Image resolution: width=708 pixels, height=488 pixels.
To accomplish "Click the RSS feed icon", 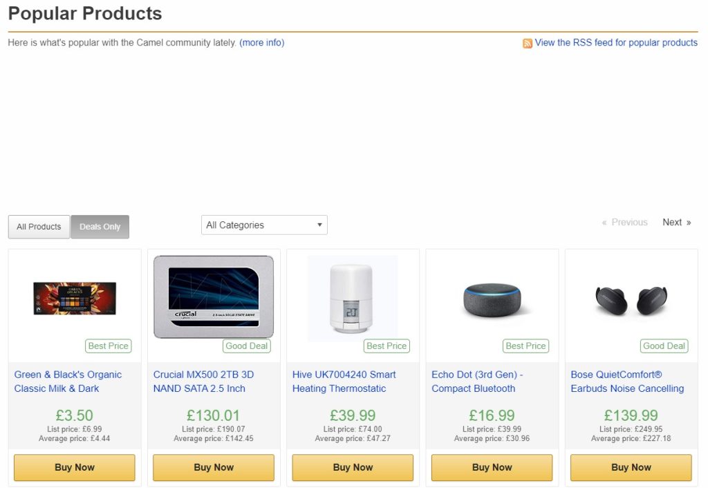I will (x=528, y=43).
